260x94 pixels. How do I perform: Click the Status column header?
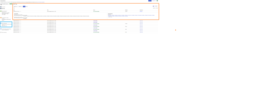tap(94, 10)
